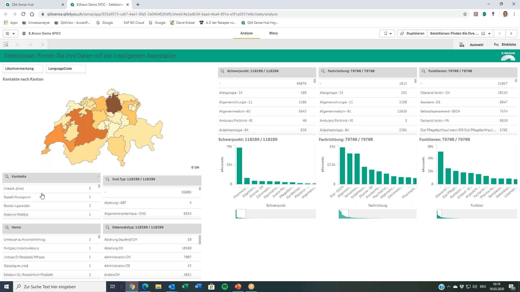Click the Qlik Sense search icon in Kontakte panel

(7, 176)
